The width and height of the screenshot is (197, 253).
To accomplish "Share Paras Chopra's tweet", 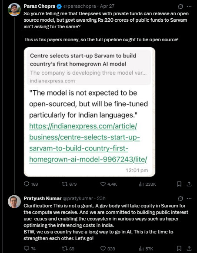I will pos(189,184).
